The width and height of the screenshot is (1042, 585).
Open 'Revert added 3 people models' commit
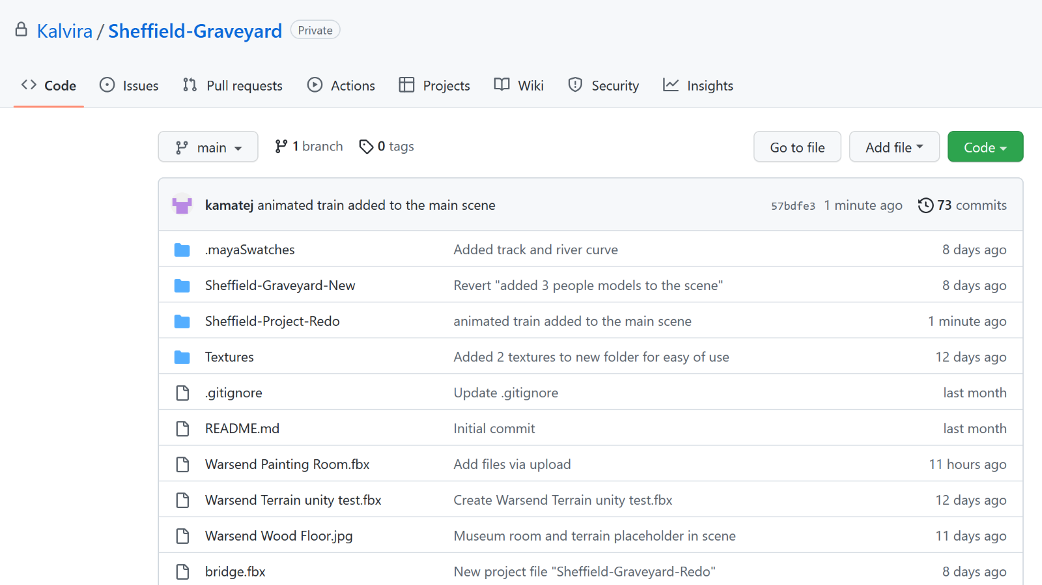coord(588,285)
